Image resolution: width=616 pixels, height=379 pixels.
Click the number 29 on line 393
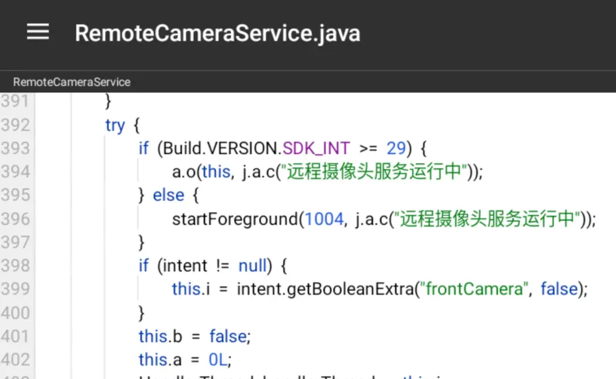pyautogui.click(x=396, y=148)
